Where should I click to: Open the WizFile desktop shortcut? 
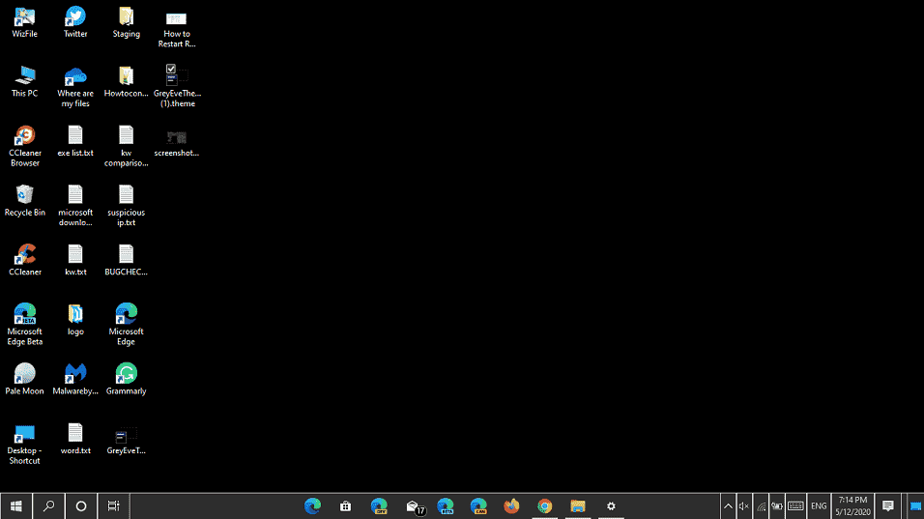click(x=25, y=23)
